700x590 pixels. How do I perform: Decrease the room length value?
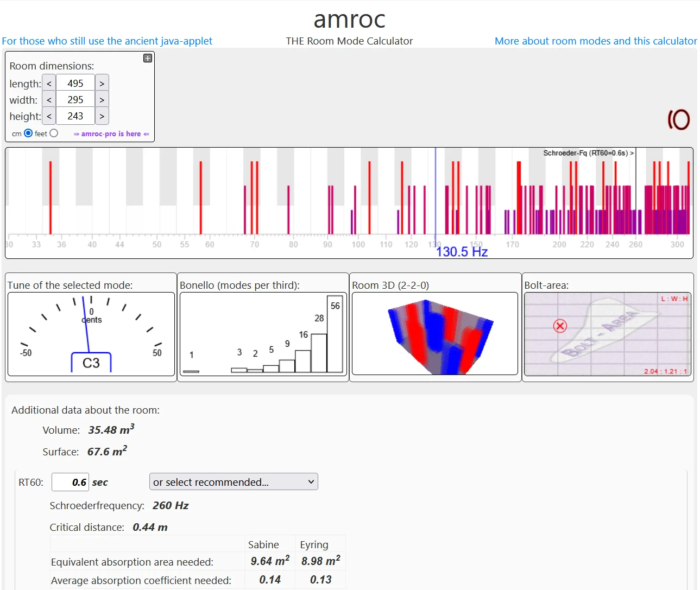click(49, 83)
